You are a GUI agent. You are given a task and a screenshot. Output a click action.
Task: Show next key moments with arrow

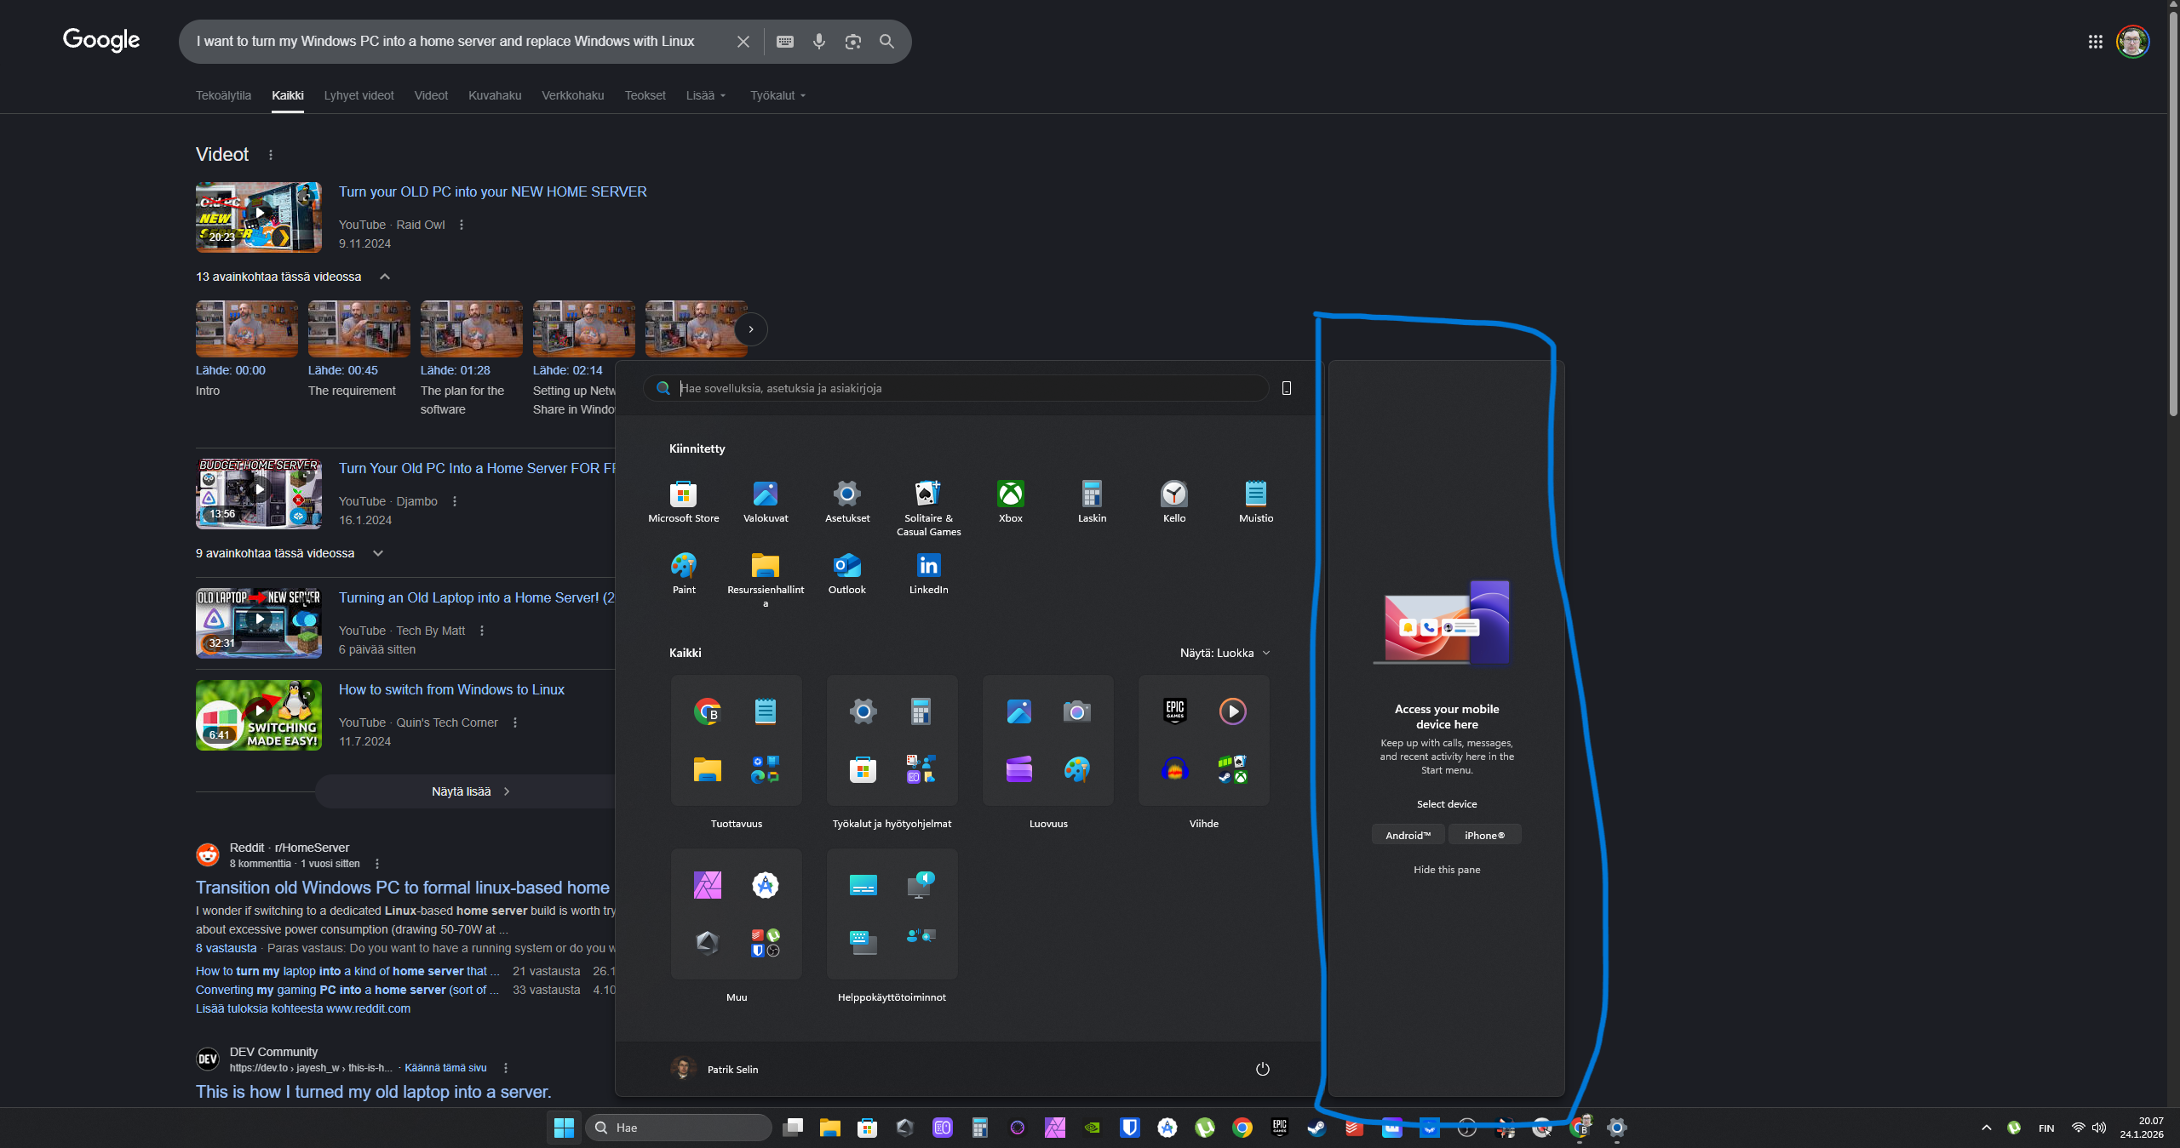pos(750,329)
